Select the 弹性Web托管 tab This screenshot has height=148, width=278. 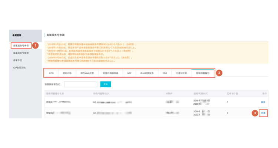point(87,73)
